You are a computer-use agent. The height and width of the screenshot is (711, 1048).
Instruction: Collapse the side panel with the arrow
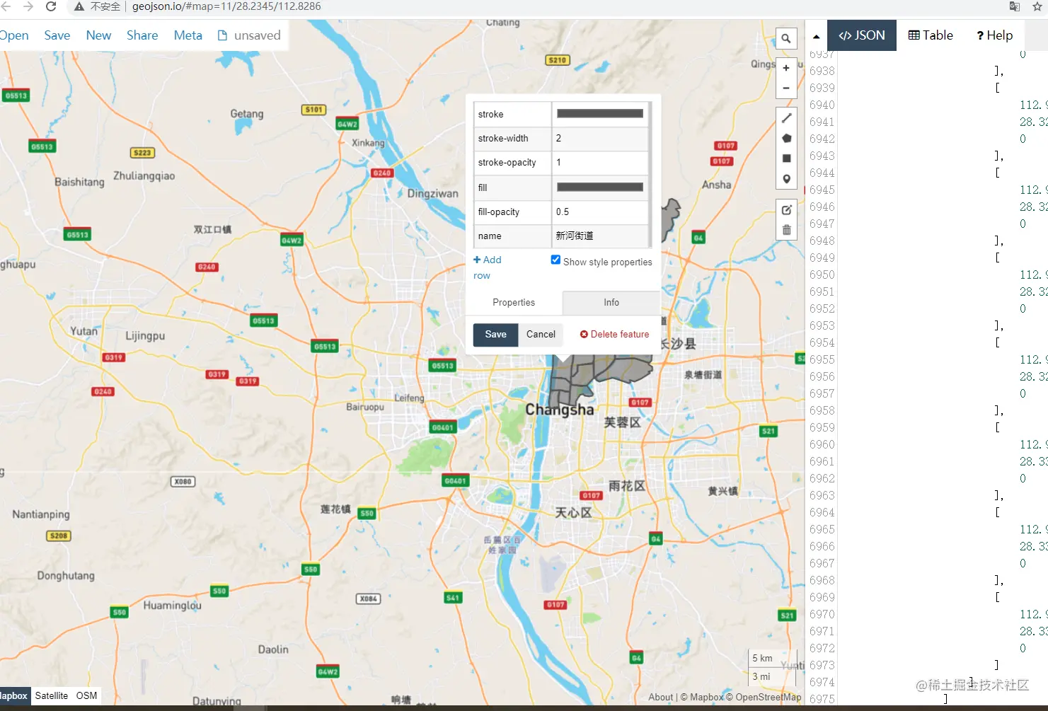pos(816,36)
